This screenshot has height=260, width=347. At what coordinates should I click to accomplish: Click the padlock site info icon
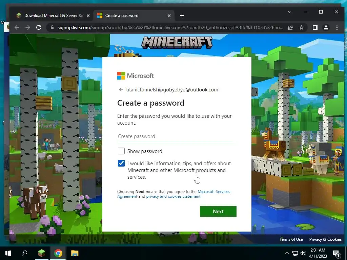click(x=52, y=27)
